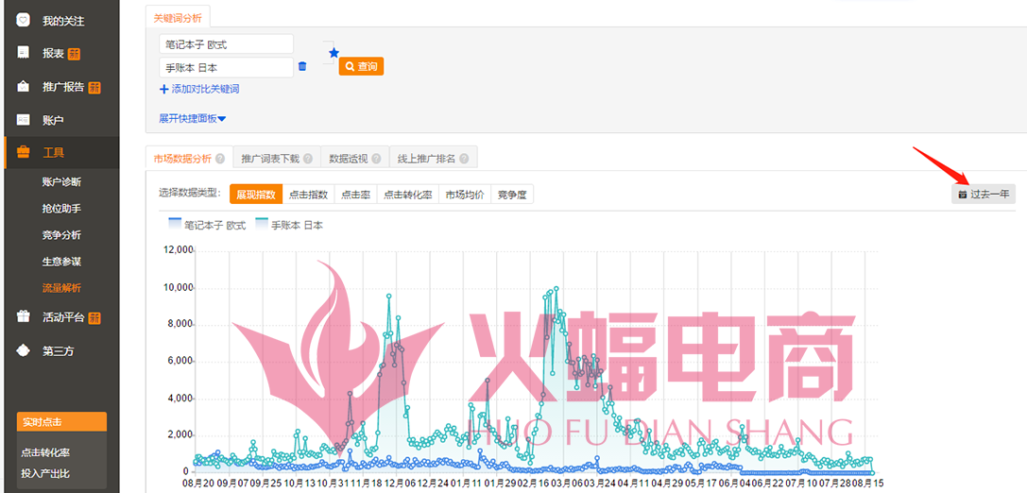The image size is (1027, 493).
Task: Click 添加对比关键词 link
Action: pyautogui.click(x=205, y=89)
